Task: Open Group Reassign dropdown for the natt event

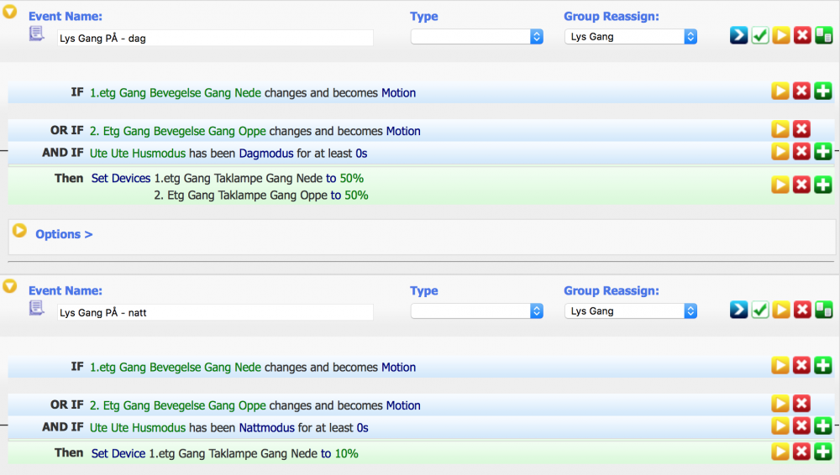Action: tap(631, 311)
